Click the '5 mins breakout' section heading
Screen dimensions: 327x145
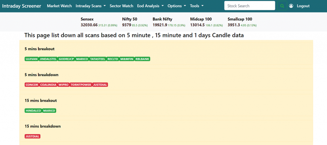(x=40, y=49)
